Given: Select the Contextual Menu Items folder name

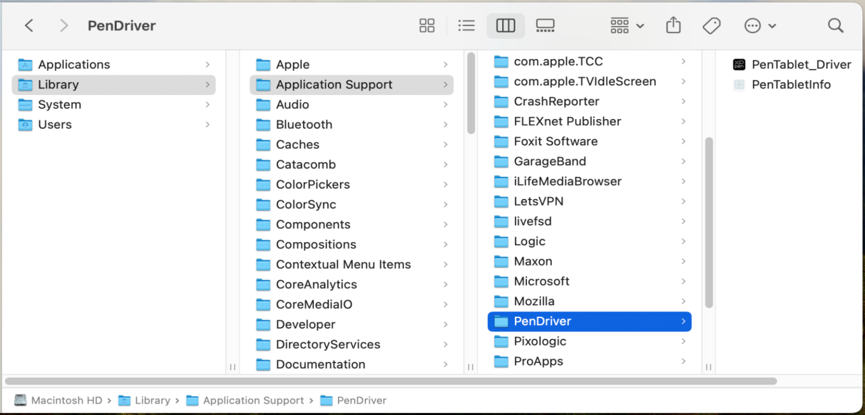Looking at the screenshot, I should [343, 264].
